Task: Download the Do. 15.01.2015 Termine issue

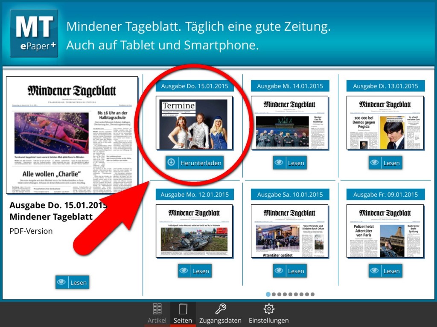Action: [x=195, y=163]
